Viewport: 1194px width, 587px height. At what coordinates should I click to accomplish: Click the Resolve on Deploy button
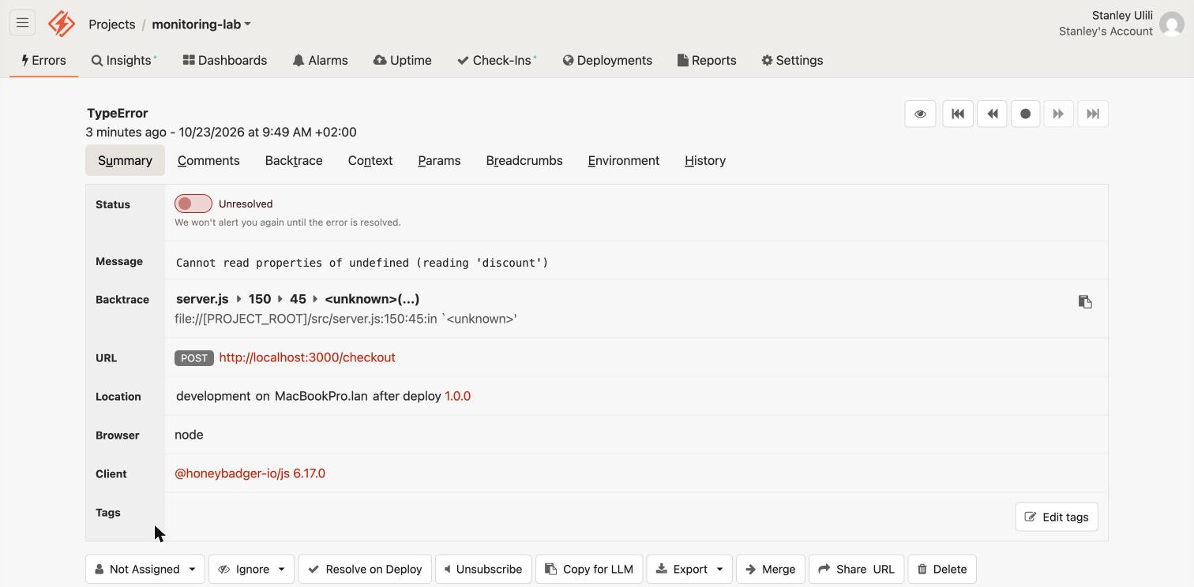pyautogui.click(x=365, y=569)
